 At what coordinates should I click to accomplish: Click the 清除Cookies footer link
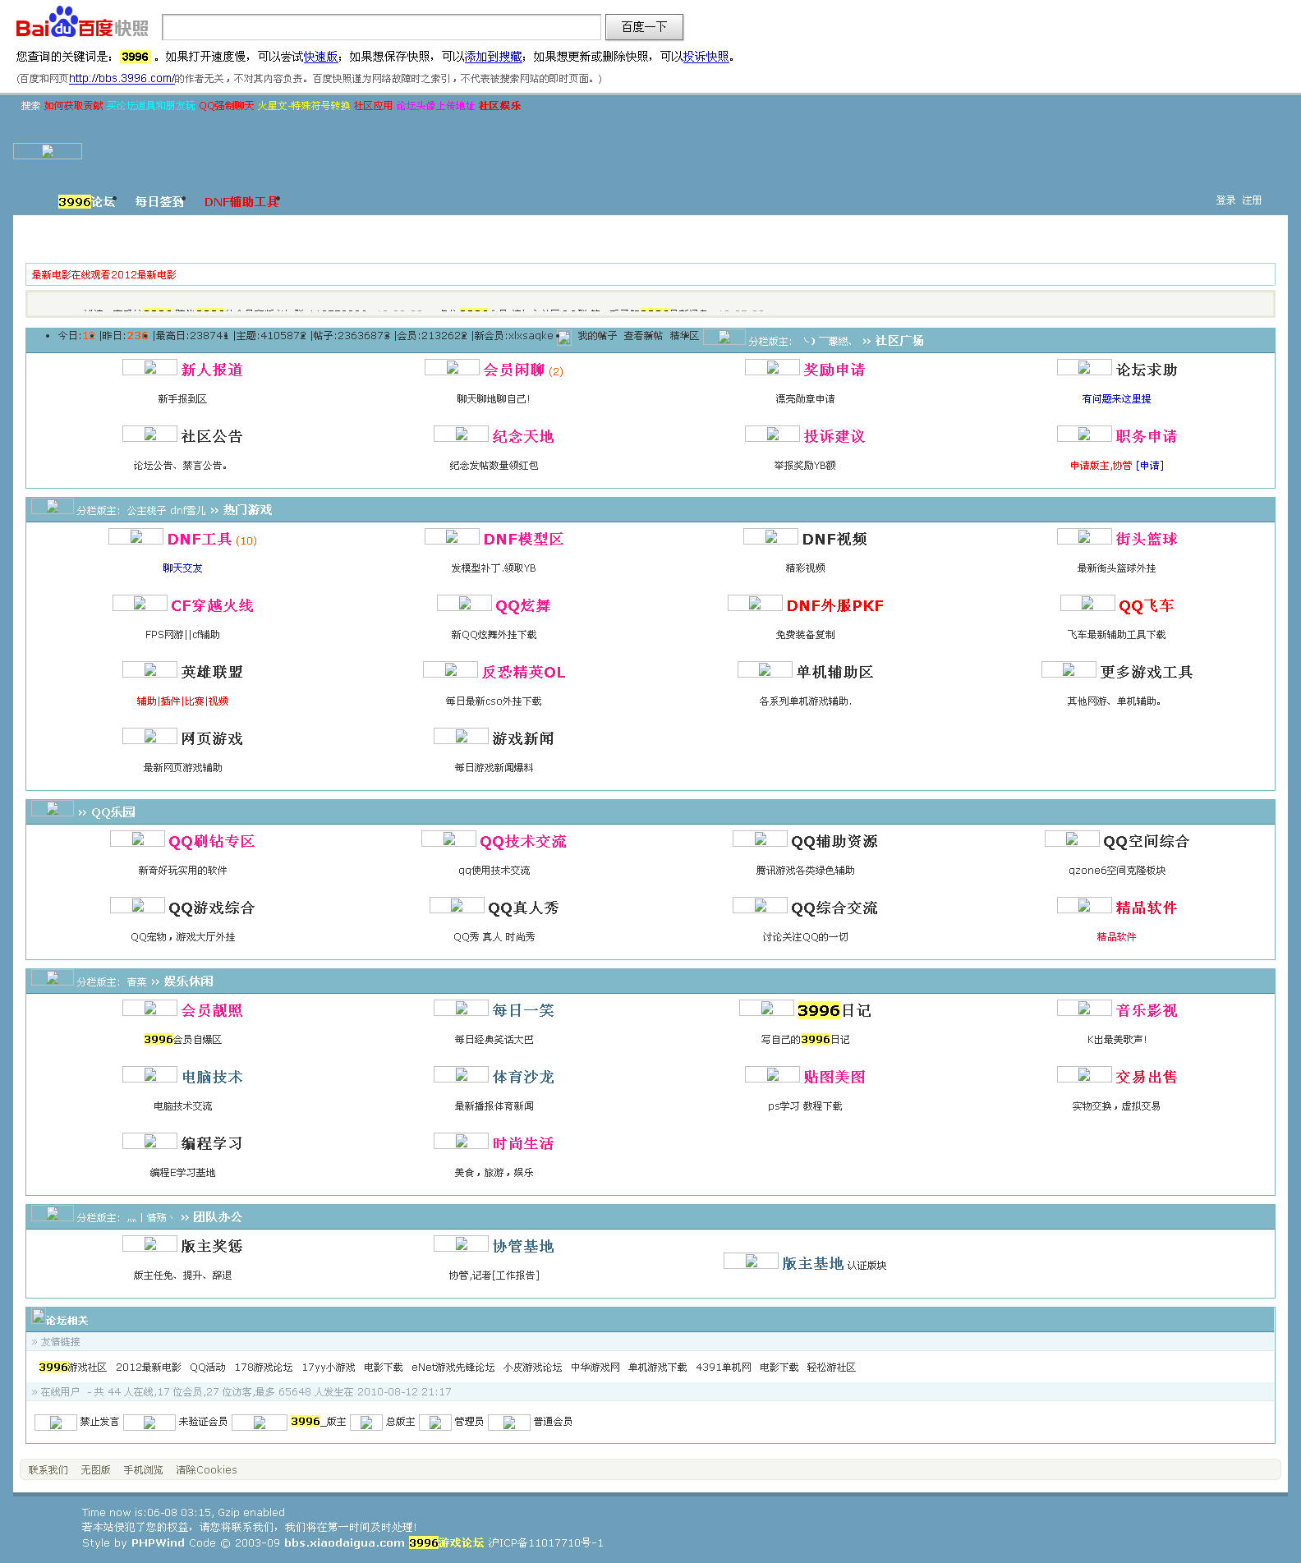(x=206, y=1470)
